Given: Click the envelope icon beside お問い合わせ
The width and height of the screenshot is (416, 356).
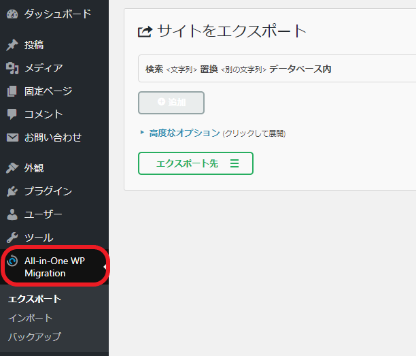Looking at the screenshot, I should [x=12, y=137].
